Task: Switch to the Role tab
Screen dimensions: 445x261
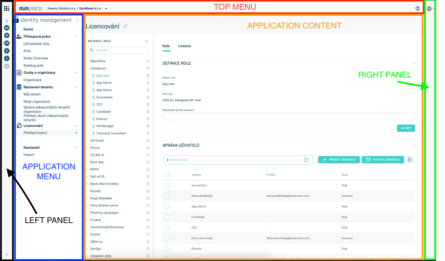Action: coord(166,46)
